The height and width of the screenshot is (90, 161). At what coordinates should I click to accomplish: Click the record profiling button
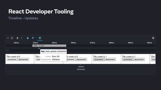[x=8, y=38]
